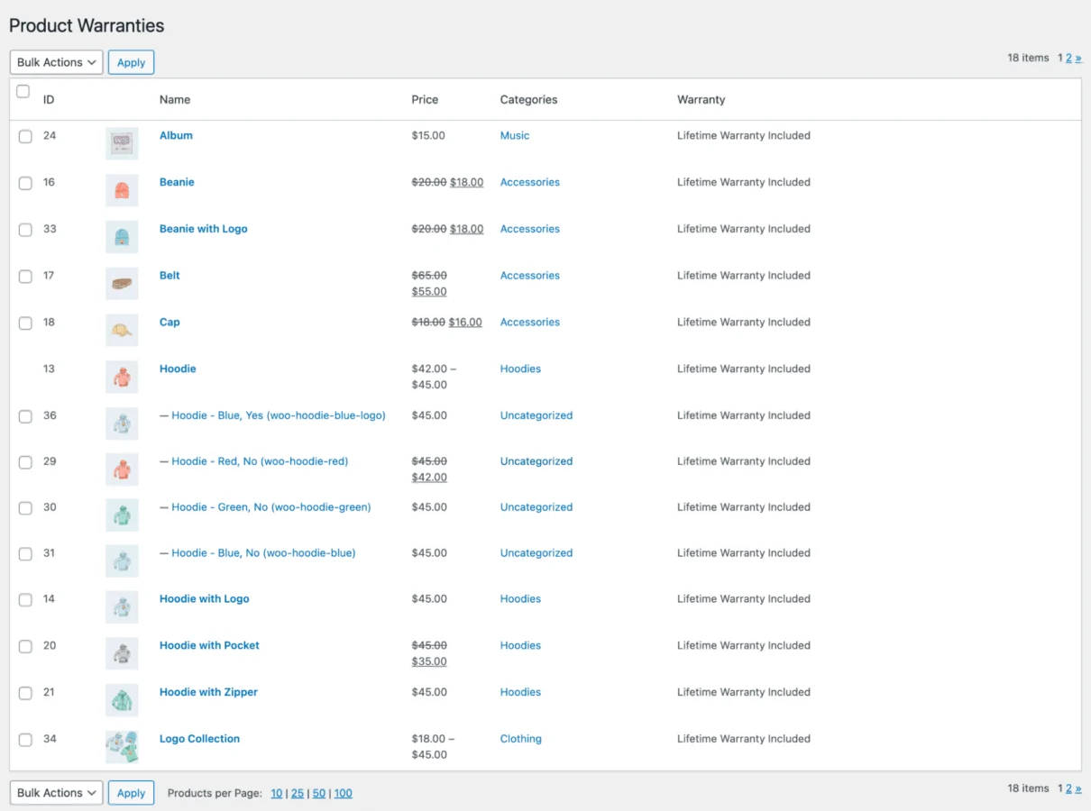Image resolution: width=1091 pixels, height=811 pixels.
Task: Check the Belt row checkbox
Action: coord(25,277)
